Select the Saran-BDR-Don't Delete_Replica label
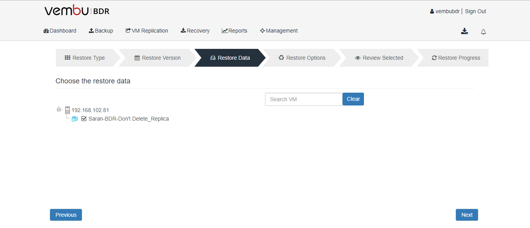The image size is (530, 228). [x=128, y=119]
